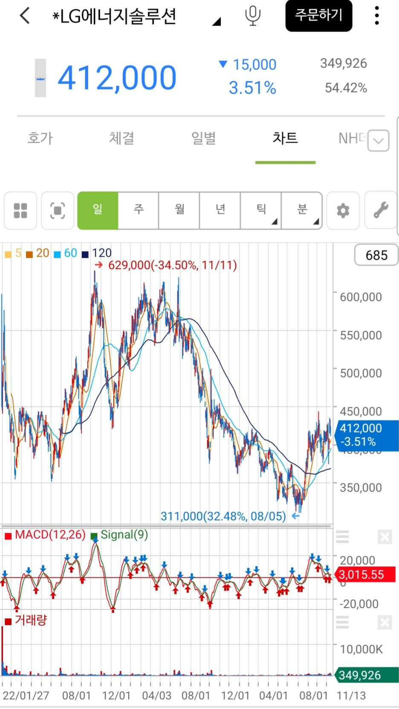Tap the large 412,000 current price

click(x=117, y=78)
